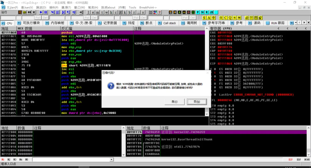This screenshot has width=311, height=168.
Task: Open handles window via 'h' button
Action: 111,12
